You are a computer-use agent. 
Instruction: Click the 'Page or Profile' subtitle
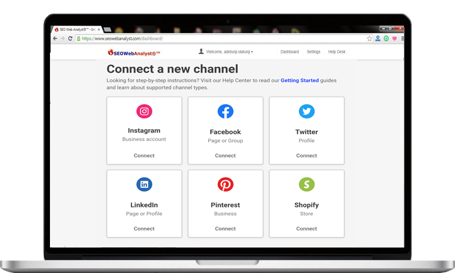click(144, 214)
